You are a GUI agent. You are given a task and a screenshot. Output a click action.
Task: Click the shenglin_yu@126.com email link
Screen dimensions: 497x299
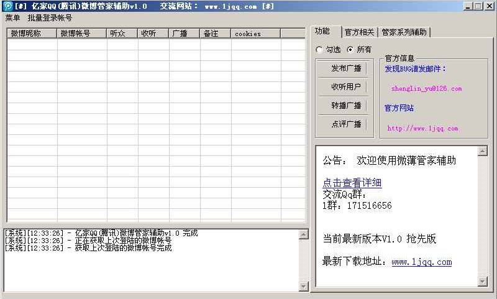[426, 89]
